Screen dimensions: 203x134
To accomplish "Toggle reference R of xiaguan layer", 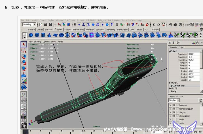I will (x=174, y=112).
